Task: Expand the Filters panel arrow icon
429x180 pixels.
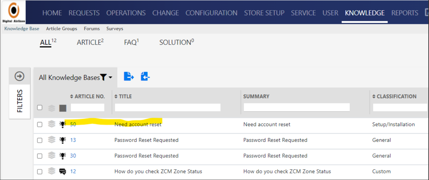Action: (19, 76)
